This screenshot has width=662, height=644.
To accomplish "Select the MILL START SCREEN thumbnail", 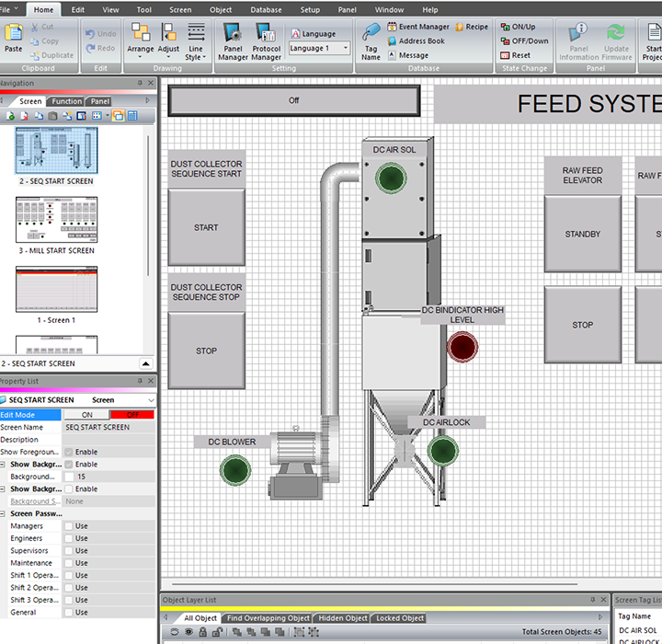I will (x=55, y=221).
